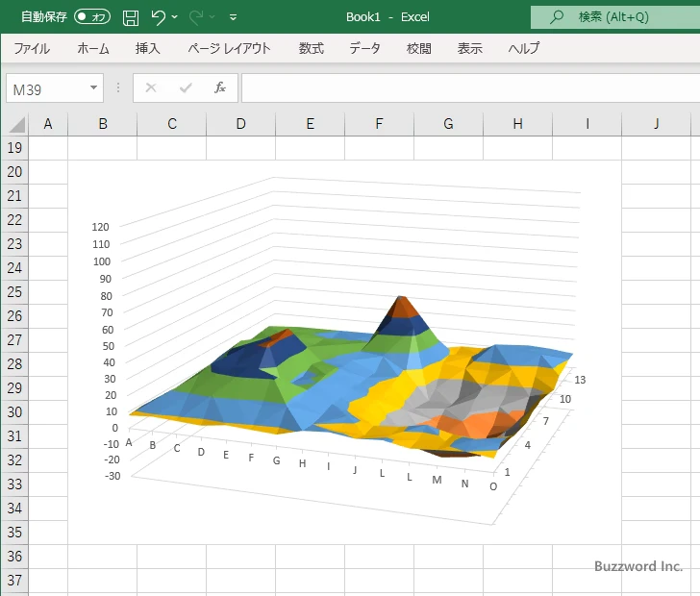700x596 pixels.
Task: Toggle the AutoSave switch
Action: coord(92,17)
